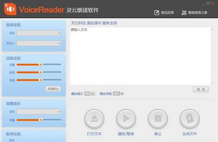Viewport: 218px width, 142px height.
Task: Click into the 请输入文本 text area
Action: (x=140, y=56)
